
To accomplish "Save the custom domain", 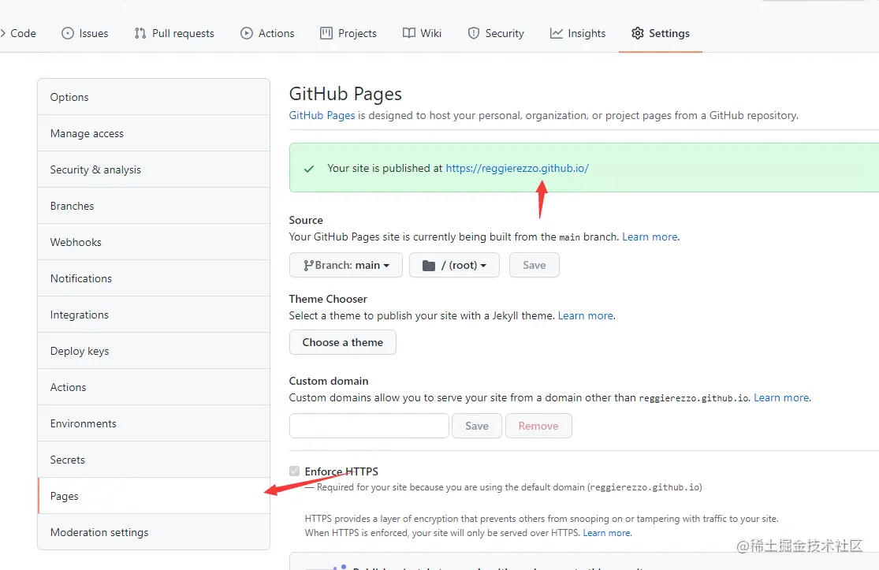I will 476,426.
